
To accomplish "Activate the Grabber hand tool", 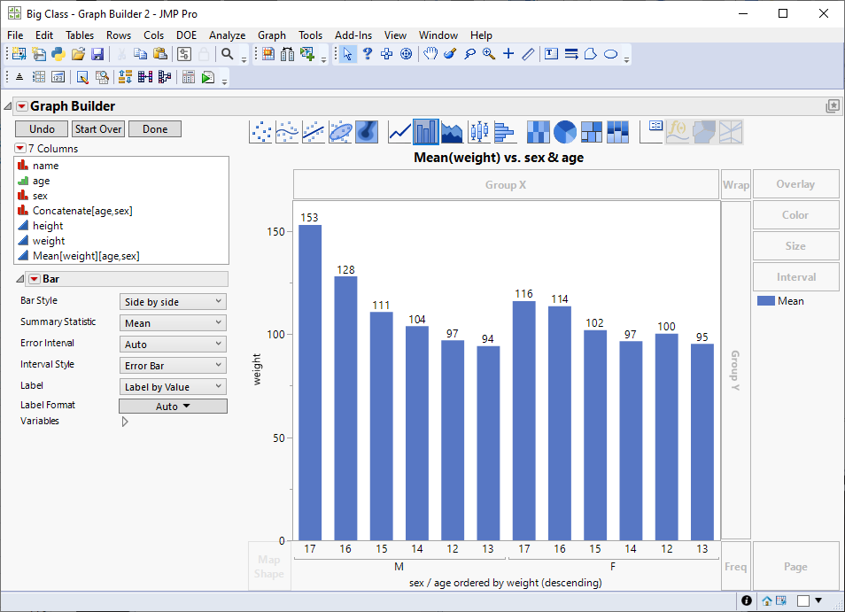I will click(x=430, y=54).
